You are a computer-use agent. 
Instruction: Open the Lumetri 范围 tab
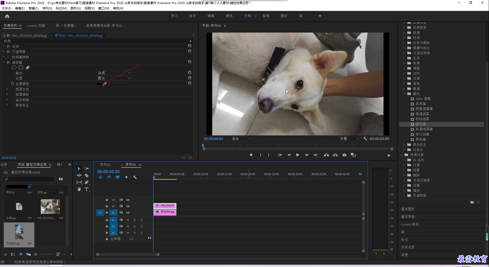click(36, 26)
